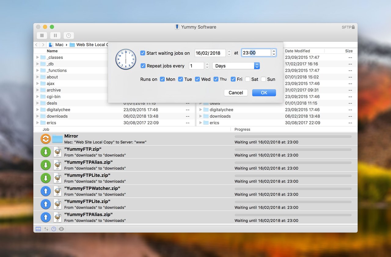Select the "YummyFTPLite.zip" upload job row
Screen dimensions: 391x257
(x=195, y=204)
